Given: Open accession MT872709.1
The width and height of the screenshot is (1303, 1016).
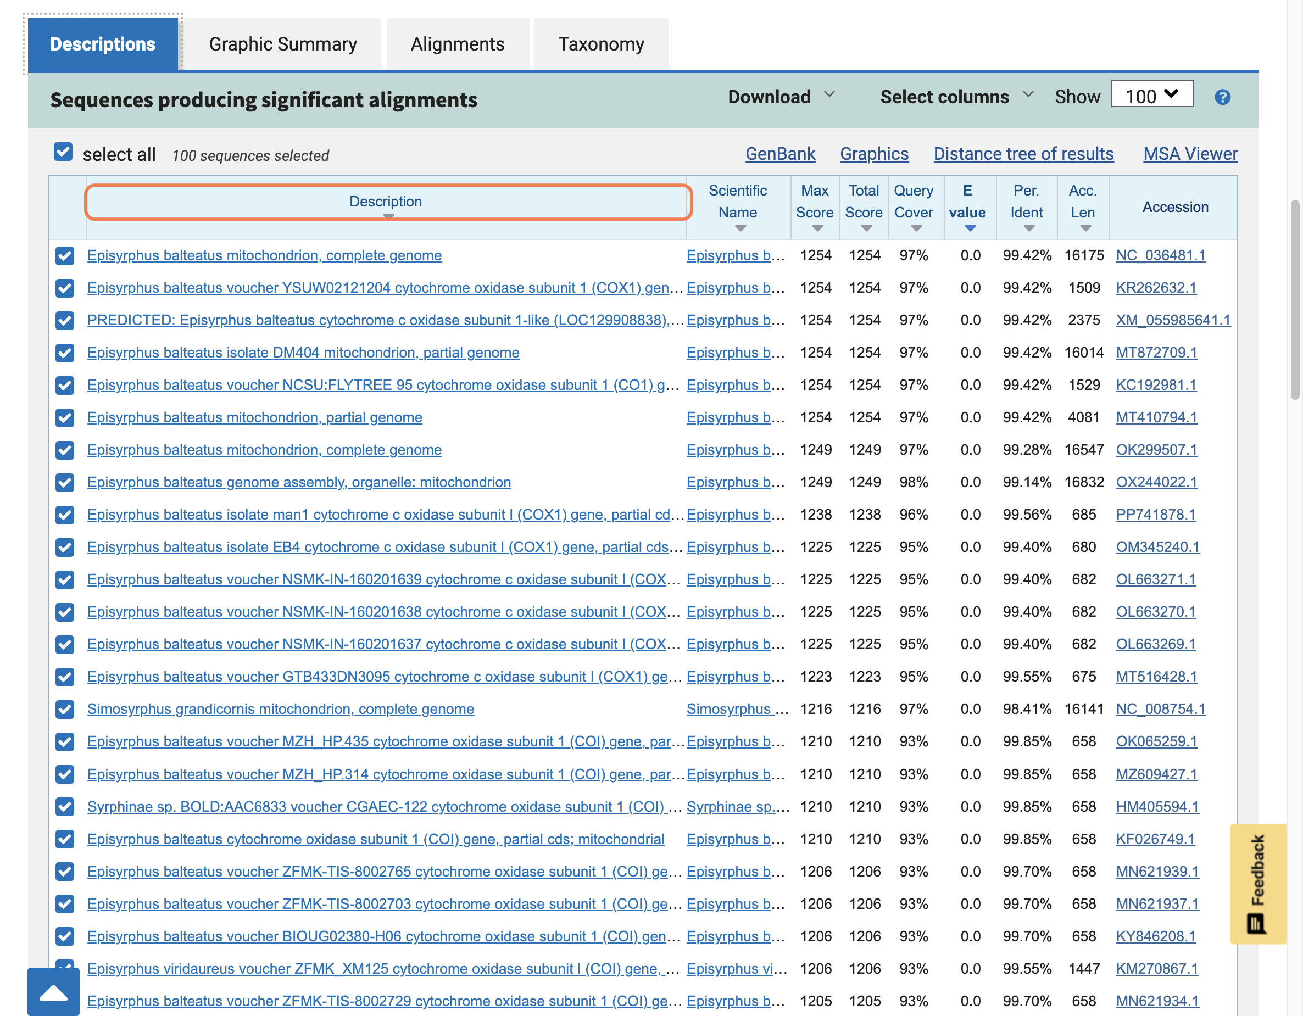Looking at the screenshot, I should 1156,353.
